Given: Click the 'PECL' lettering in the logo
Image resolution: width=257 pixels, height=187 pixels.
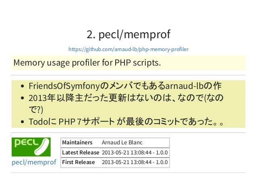Looking at the screenshot, I should point(26,142).
